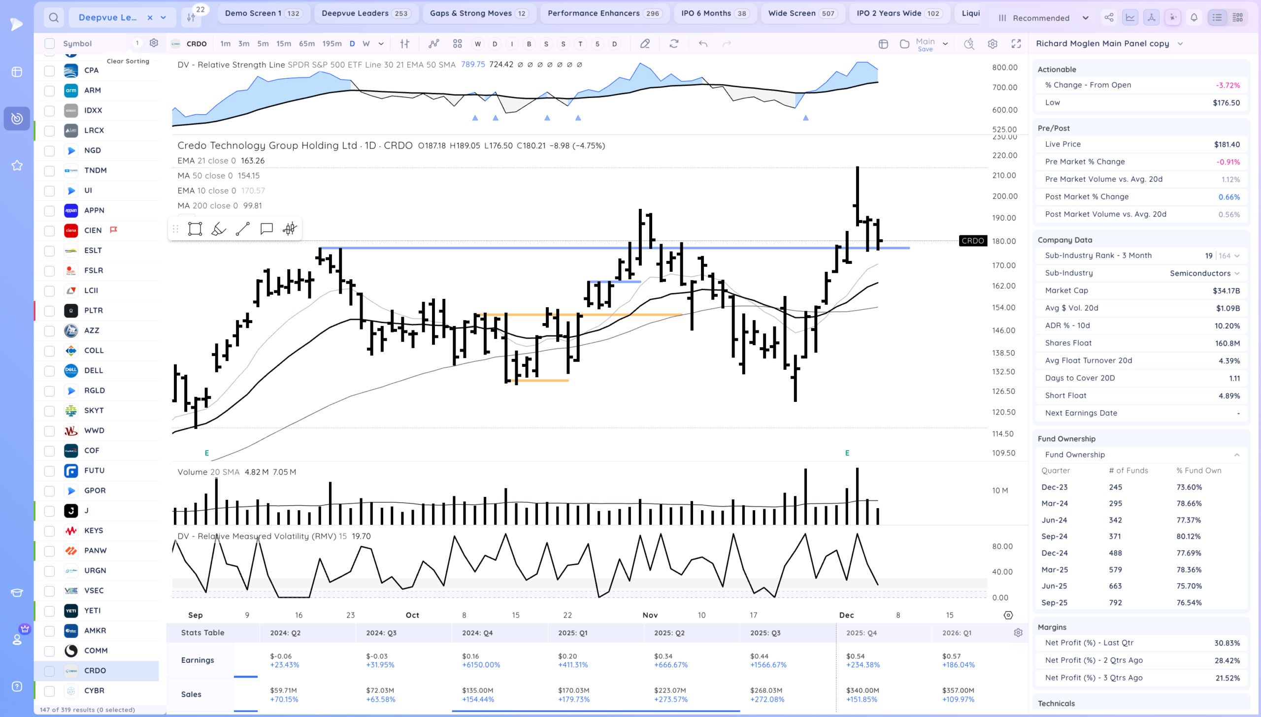1261x717 pixels.
Task: Click the trend line drawing tool
Action: click(x=242, y=229)
